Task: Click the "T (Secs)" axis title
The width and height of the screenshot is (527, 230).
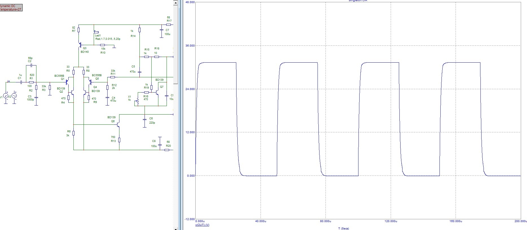Action: pos(344,228)
